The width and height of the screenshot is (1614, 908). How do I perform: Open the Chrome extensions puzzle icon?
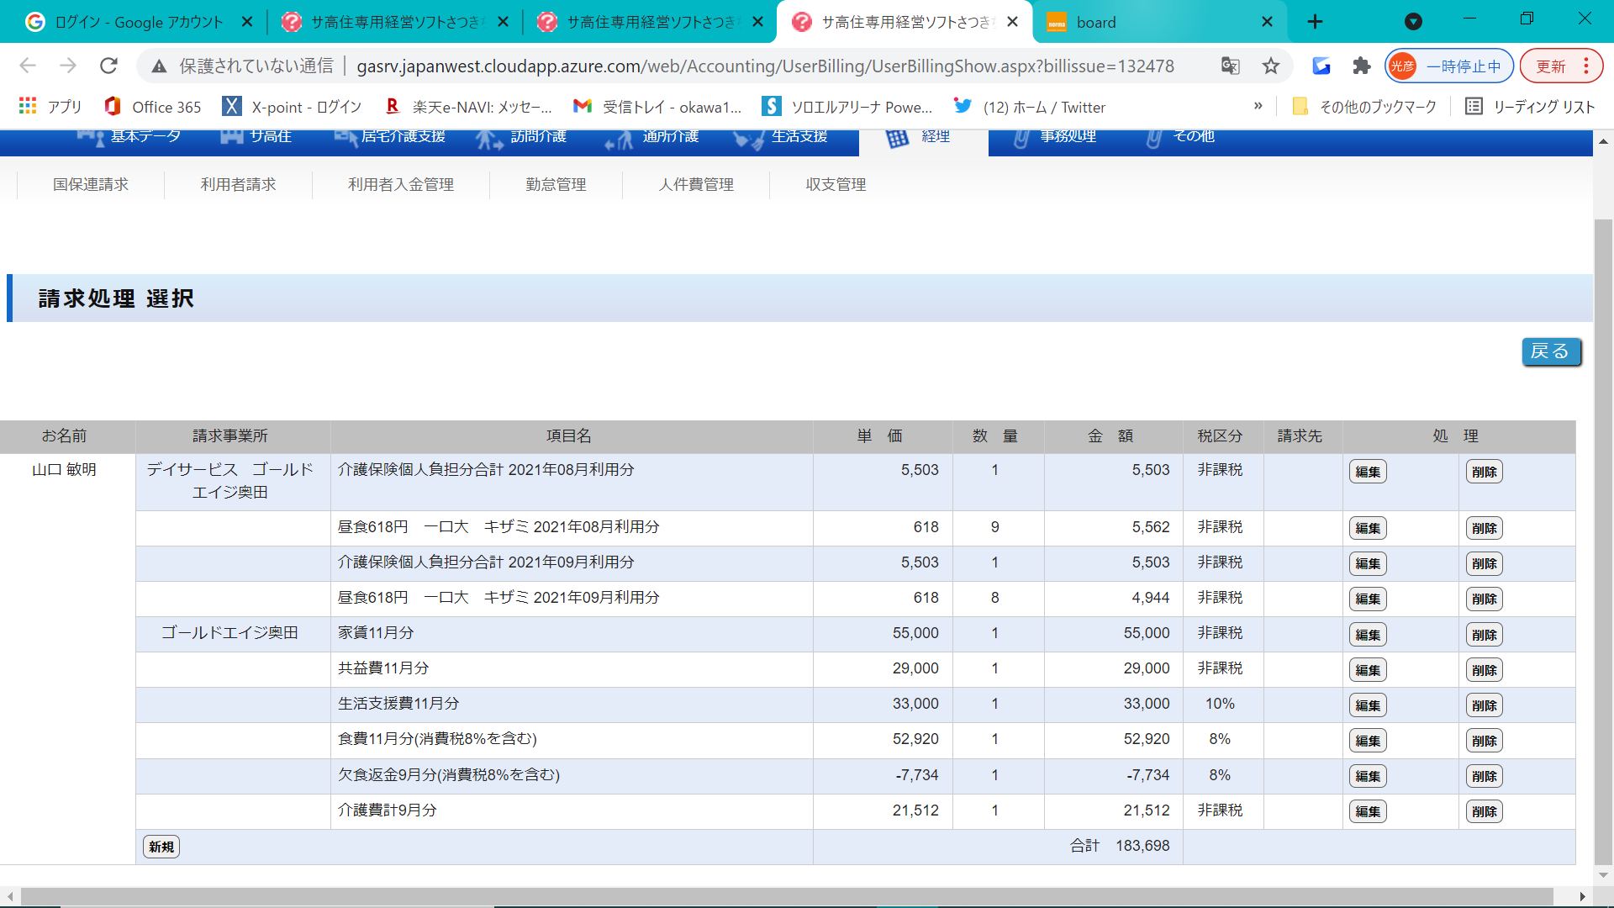coord(1361,66)
